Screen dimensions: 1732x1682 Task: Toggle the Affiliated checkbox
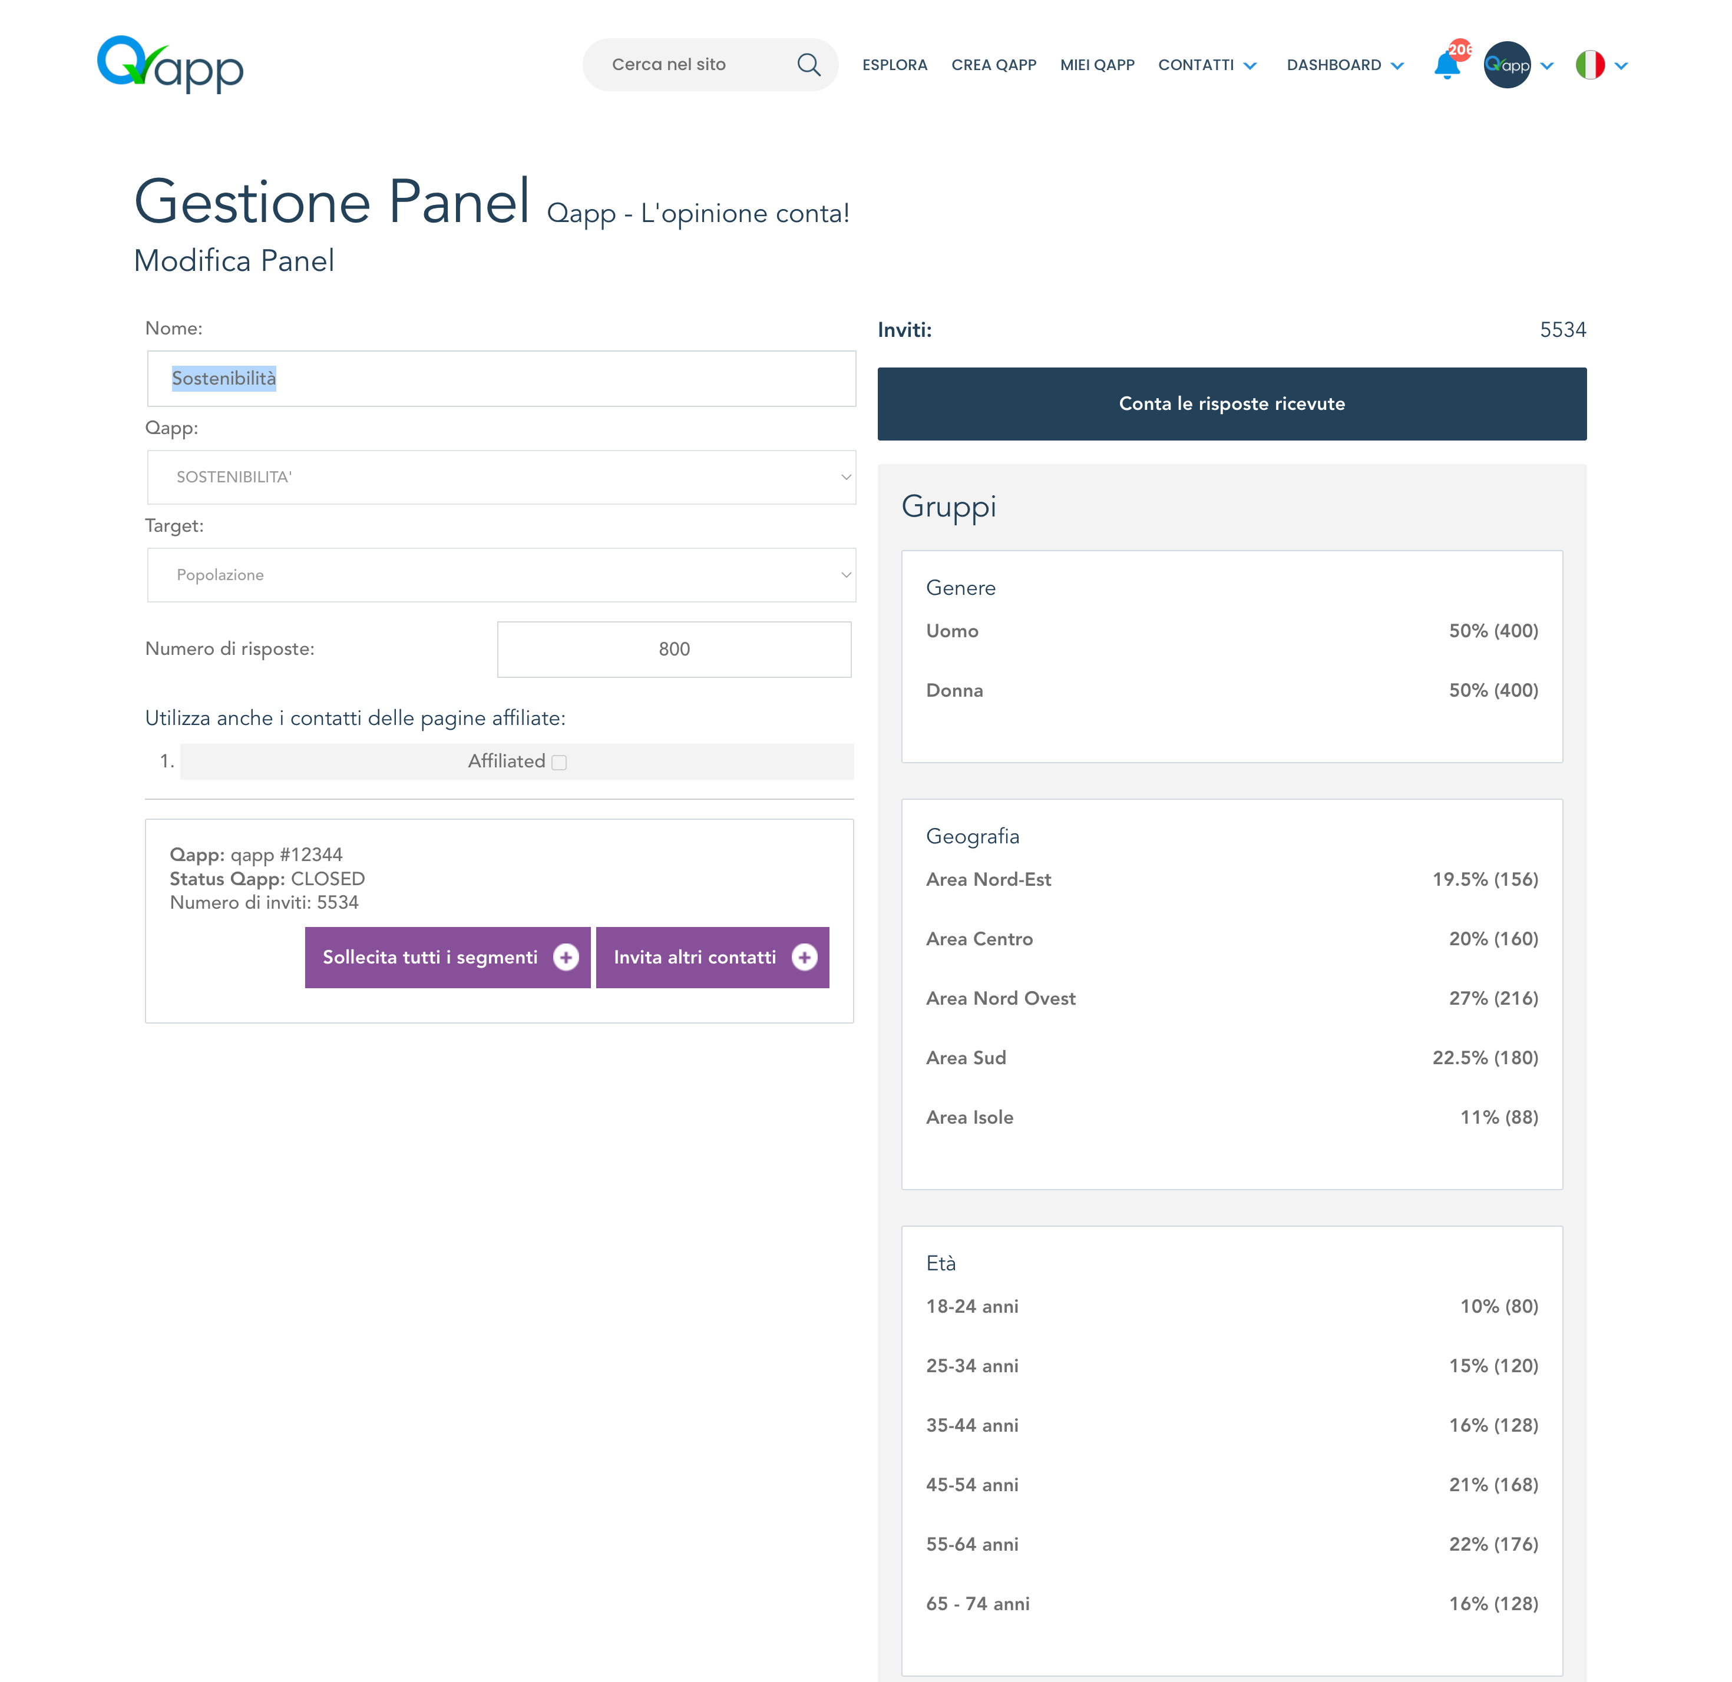click(560, 762)
